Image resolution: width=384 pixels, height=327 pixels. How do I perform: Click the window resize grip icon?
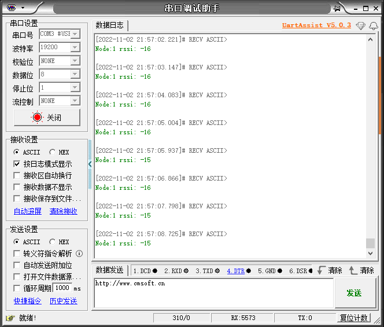[x=378, y=320]
